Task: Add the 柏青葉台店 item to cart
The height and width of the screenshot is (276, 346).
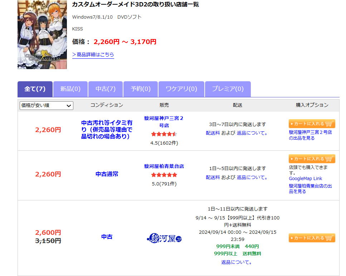Action: [x=312, y=159]
